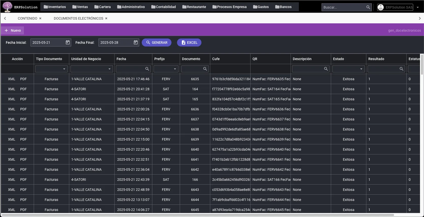The image size is (424, 217).
Task: Switch to the CONTENIDO tab
Action: pyautogui.click(x=27, y=18)
